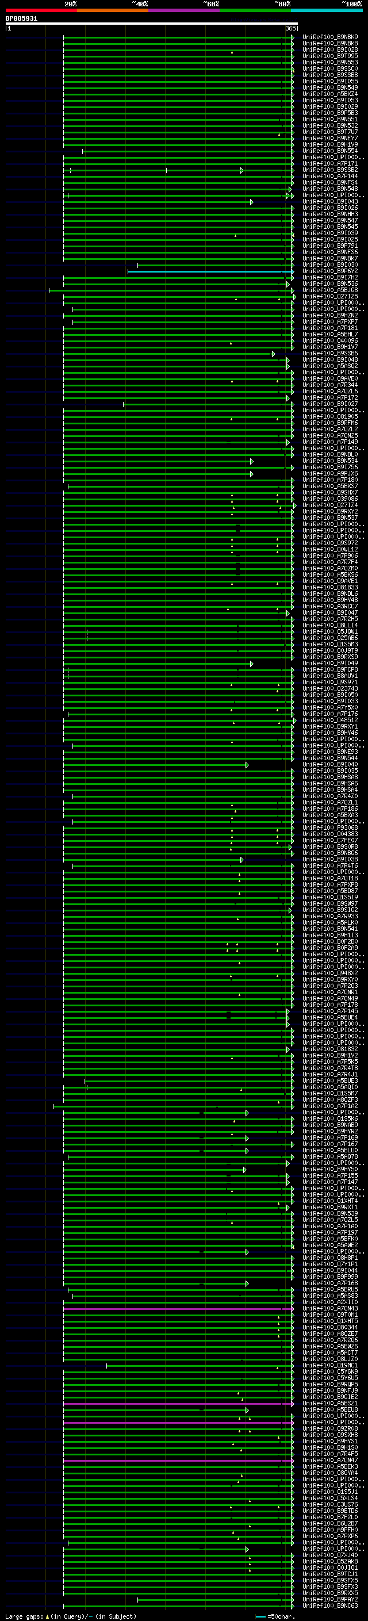This screenshot has width=368, height=1621.
Task: Click the query end position 365
Action: (x=290, y=28)
